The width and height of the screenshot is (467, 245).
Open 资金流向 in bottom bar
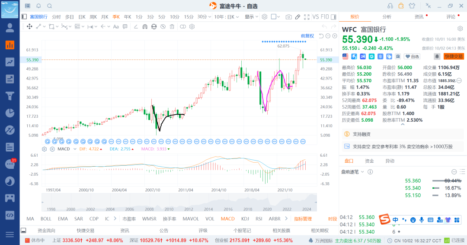point(46,230)
